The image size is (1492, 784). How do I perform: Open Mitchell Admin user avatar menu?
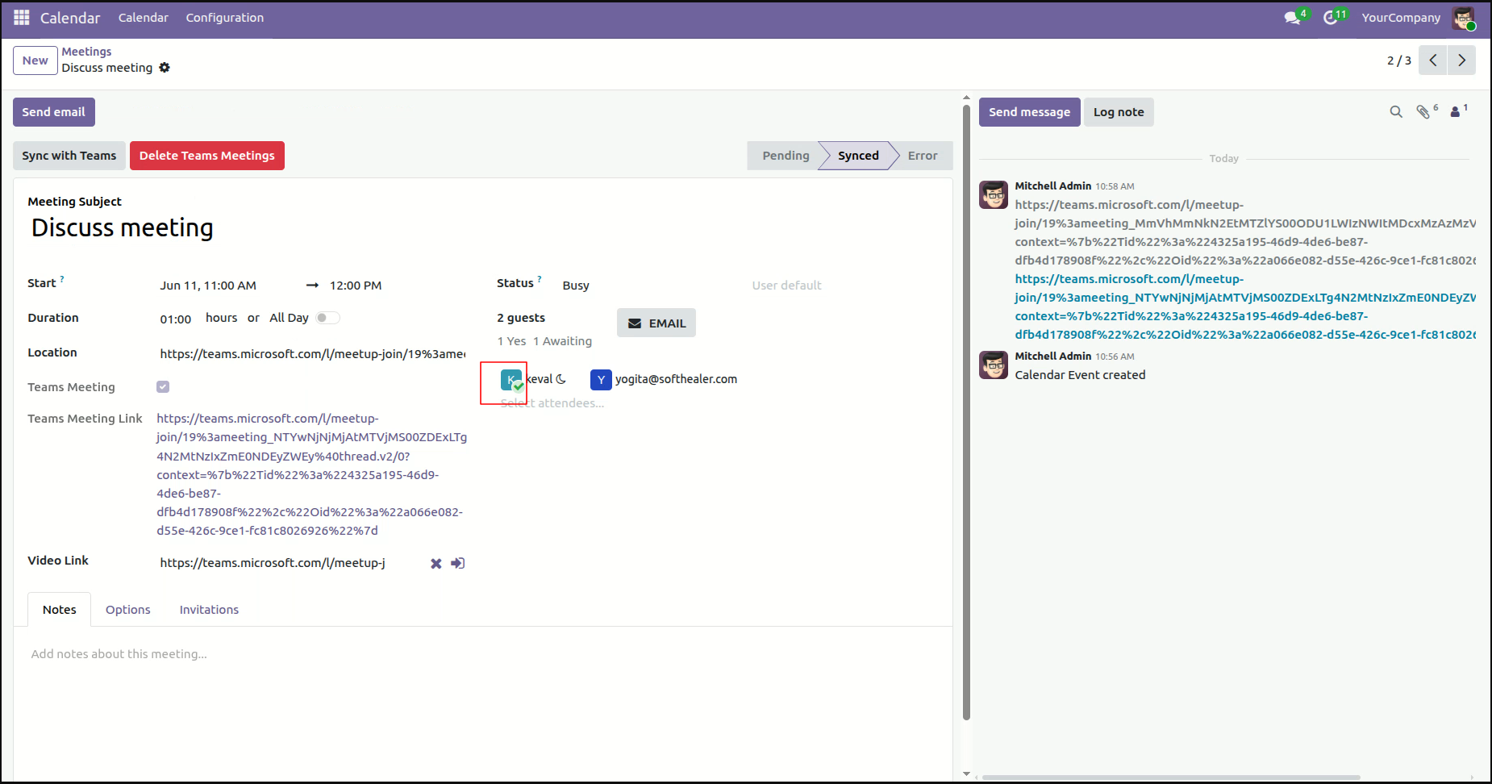[x=1463, y=18]
